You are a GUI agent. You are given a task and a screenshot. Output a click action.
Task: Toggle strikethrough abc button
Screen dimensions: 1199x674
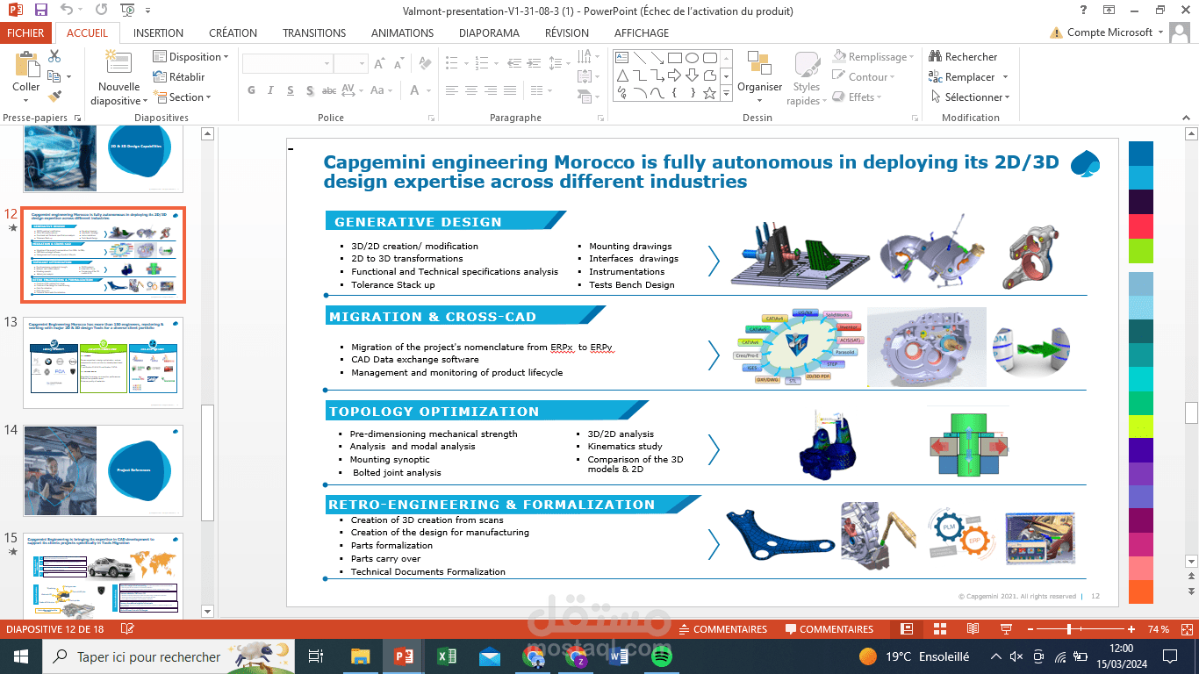(329, 90)
